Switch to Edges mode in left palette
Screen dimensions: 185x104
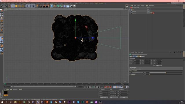click(x=1, y=27)
